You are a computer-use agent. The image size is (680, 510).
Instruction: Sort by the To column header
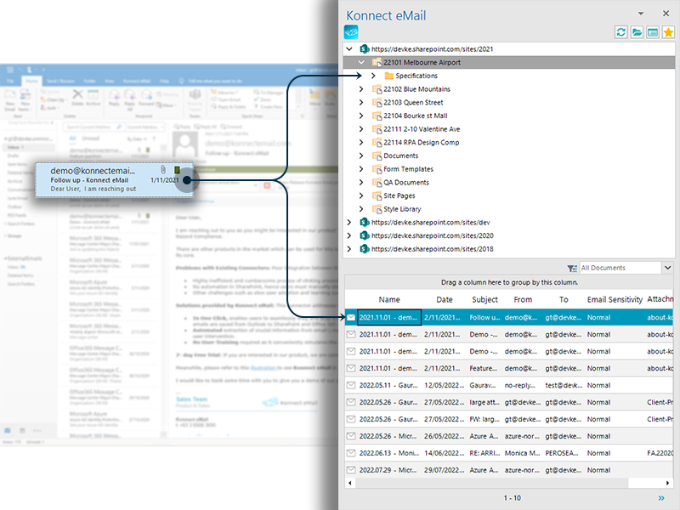(564, 300)
